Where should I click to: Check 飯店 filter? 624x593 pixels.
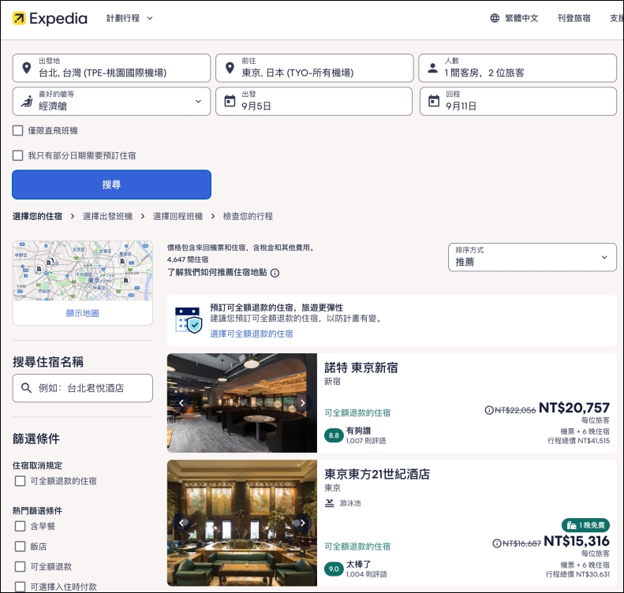pos(20,546)
